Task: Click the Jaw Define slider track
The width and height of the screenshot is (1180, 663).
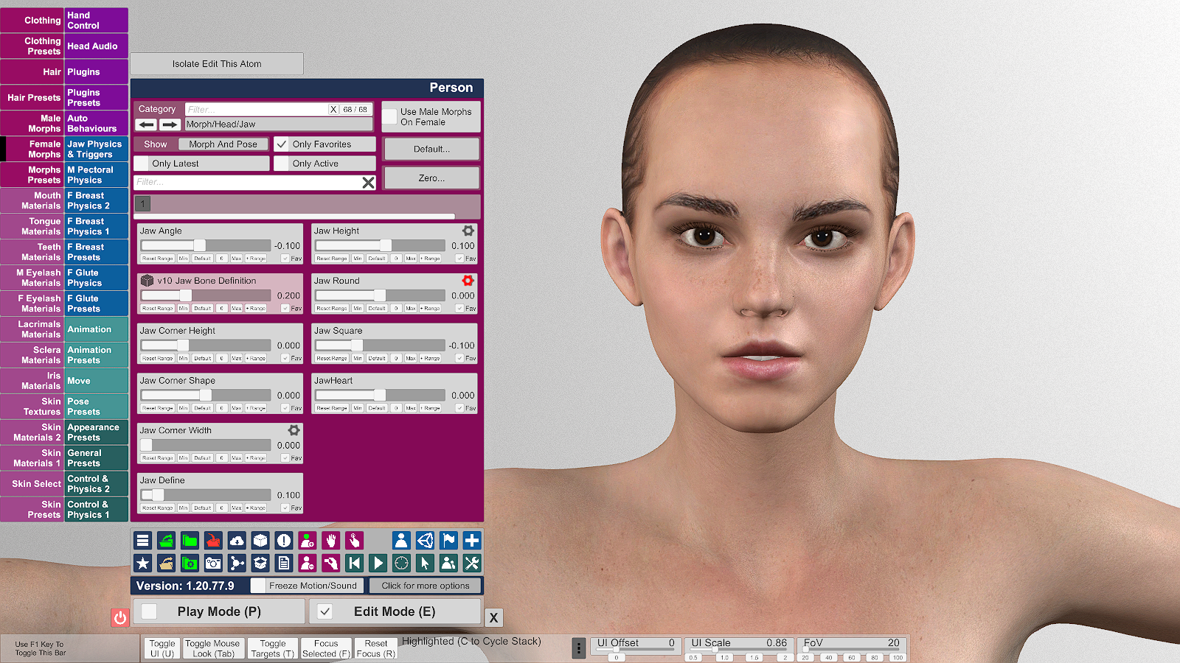Action: 206,495
